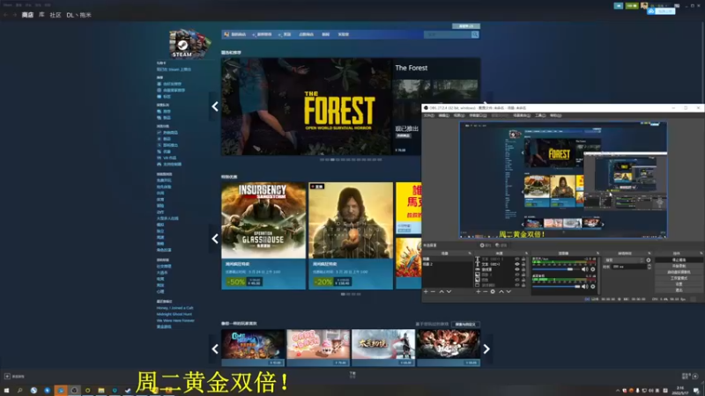Toggle visibility of first text source in OBS
Viewport: 705px width, 396px height.
pos(517,259)
